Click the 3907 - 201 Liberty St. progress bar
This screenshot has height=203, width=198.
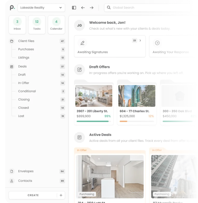point(94,121)
